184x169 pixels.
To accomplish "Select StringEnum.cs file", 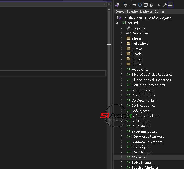I will tap(142, 163).
